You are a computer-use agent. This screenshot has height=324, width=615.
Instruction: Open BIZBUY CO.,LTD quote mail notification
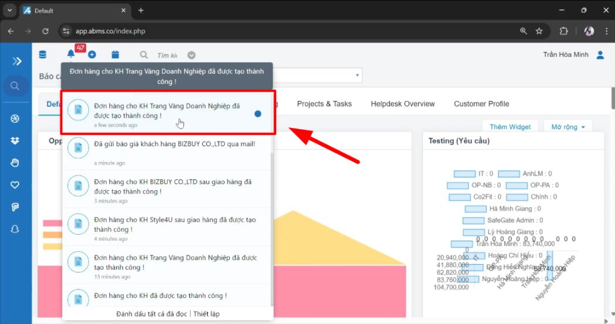click(167, 153)
